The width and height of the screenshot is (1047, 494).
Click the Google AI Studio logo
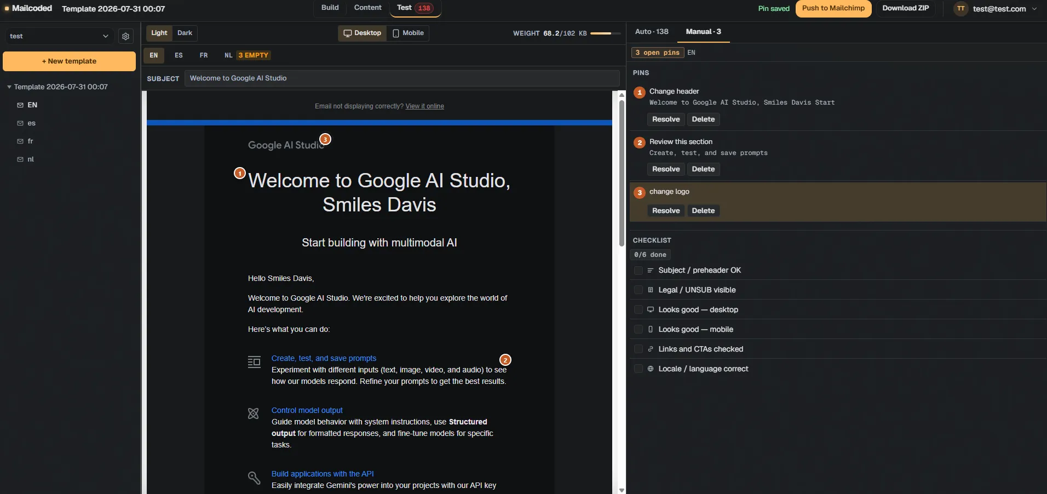(x=286, y=145)
